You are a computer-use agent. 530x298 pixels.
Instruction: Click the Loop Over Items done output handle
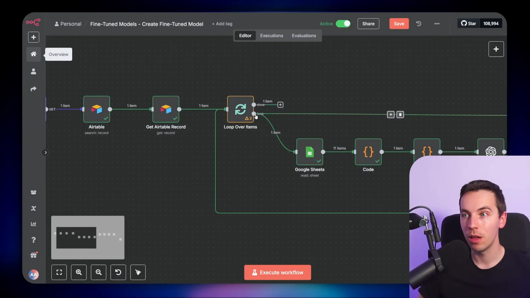pos(254,105)
